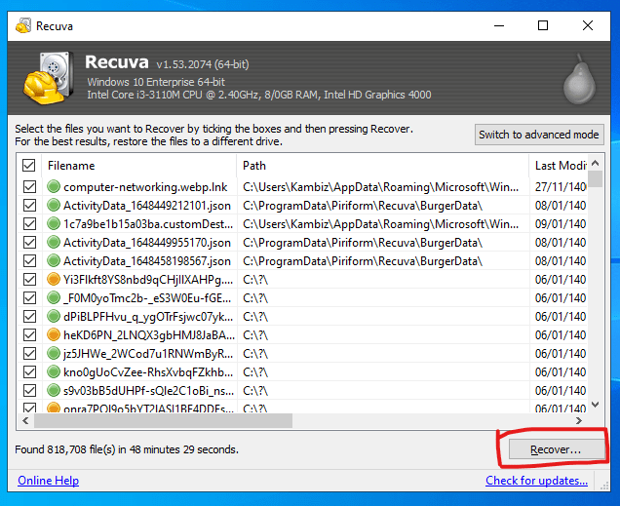Close the Recuva window

point(588,25)
